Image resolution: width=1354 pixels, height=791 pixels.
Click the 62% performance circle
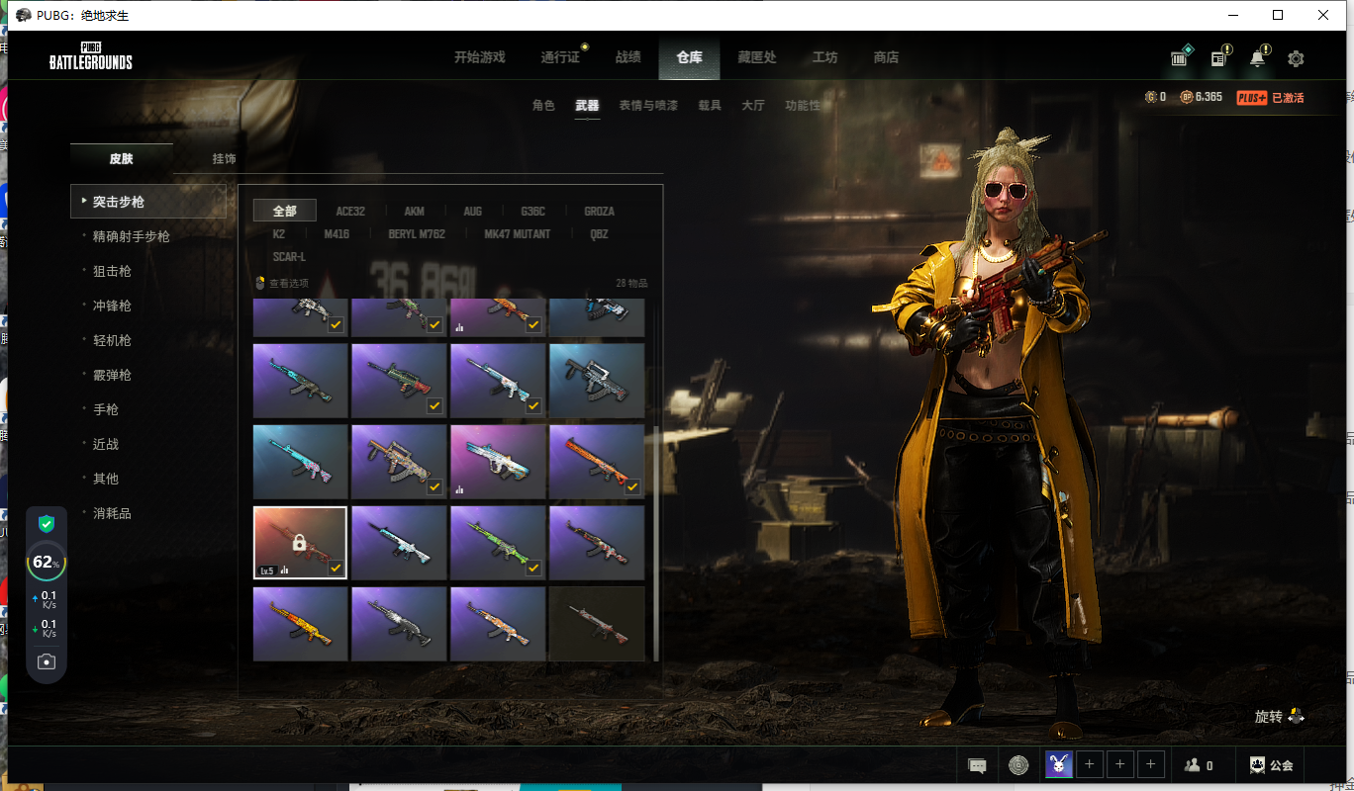[x=46, y=563]
